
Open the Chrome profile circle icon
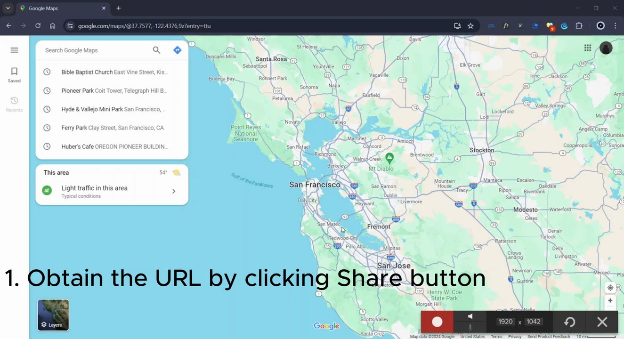pyautogui.click(x=600, y=26)
